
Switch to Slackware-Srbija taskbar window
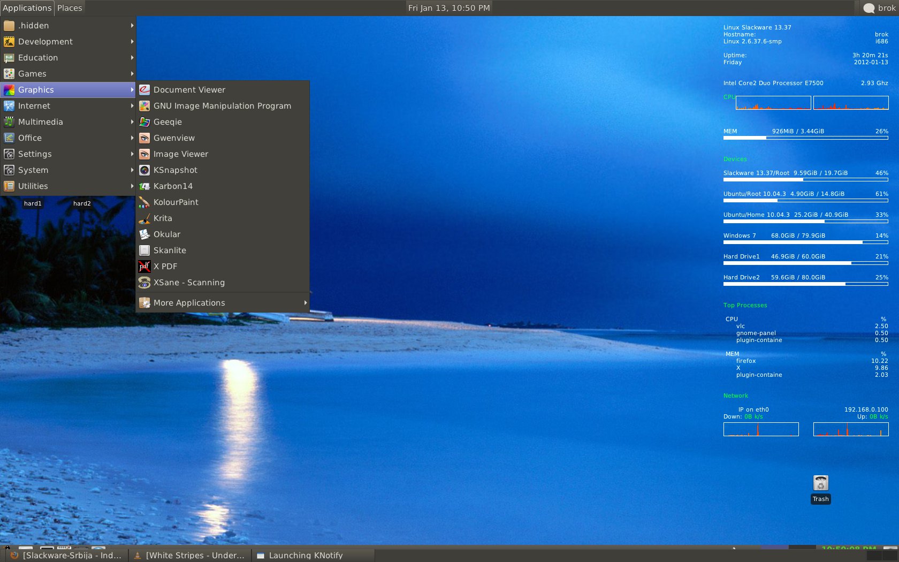tap(66, 555)
